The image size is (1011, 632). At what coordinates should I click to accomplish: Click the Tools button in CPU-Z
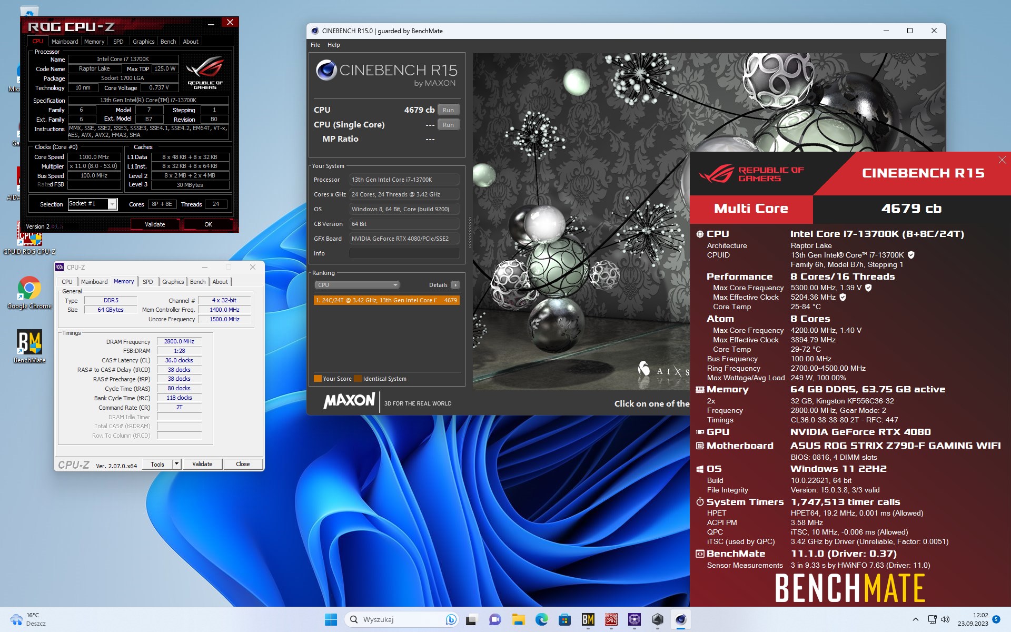click(157, 464)
